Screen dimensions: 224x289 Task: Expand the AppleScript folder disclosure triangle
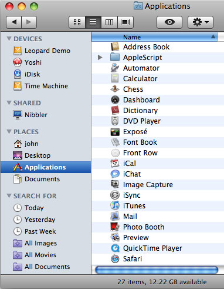click(100, 58)
